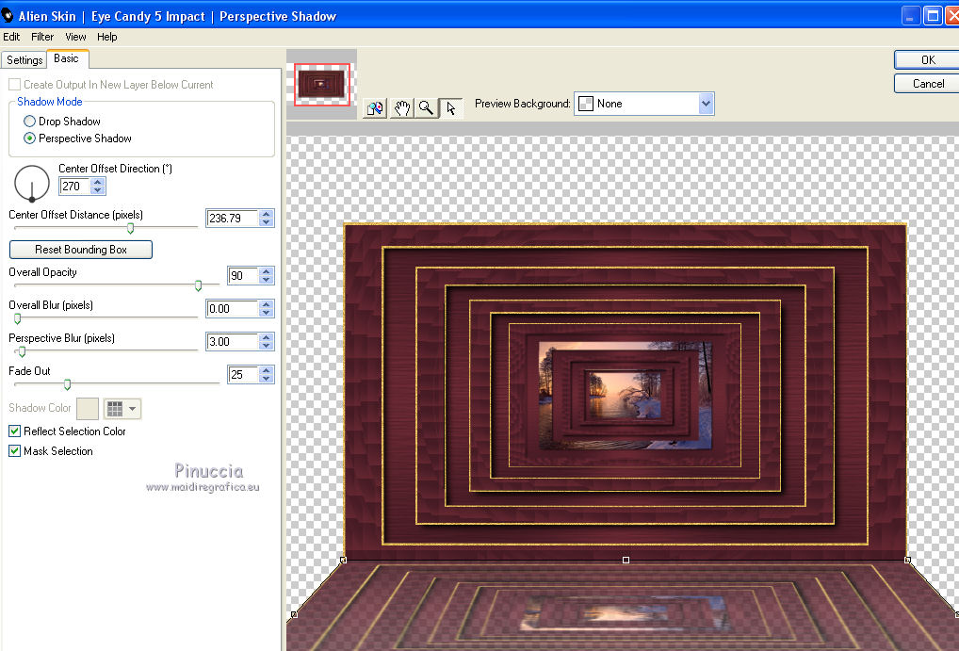Open the Edit menu

11,37
